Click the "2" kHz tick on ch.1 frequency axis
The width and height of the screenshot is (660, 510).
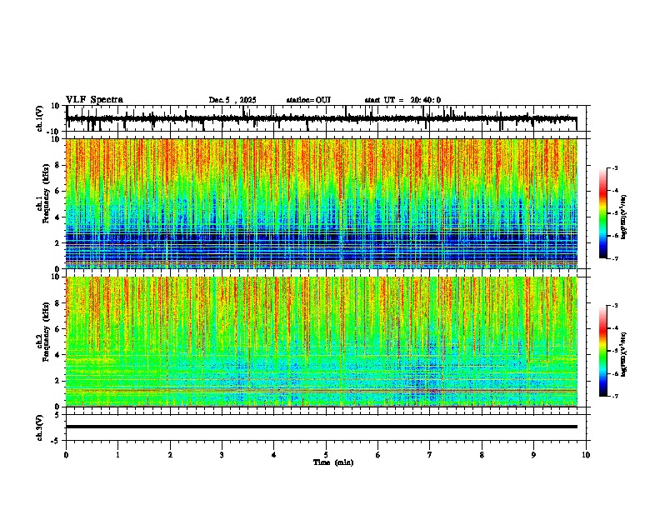58,242
